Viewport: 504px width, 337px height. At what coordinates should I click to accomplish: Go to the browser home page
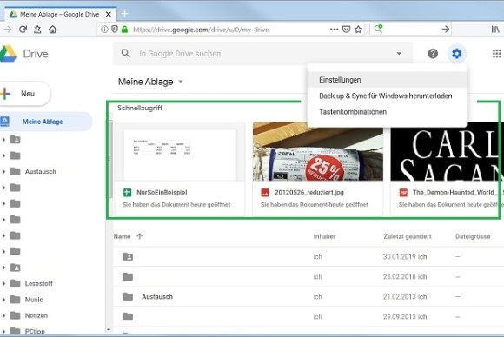pos(53,30)
